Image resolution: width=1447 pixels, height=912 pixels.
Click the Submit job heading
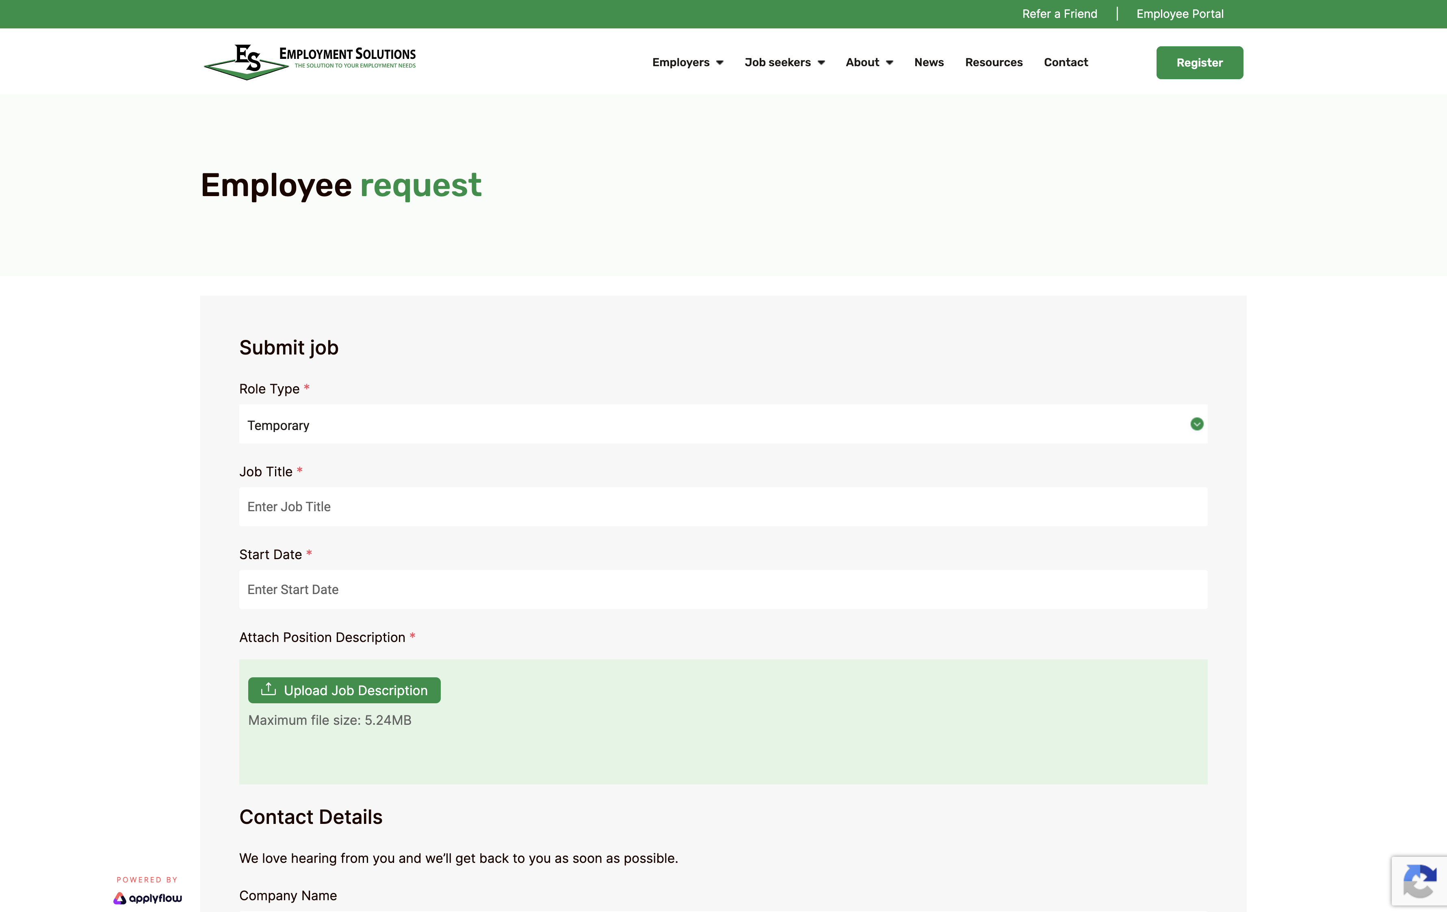(288, 348)
